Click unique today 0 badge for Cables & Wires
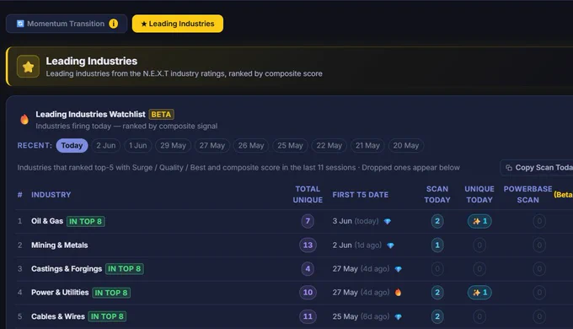 pyautogui.click(x=479, y=316)
